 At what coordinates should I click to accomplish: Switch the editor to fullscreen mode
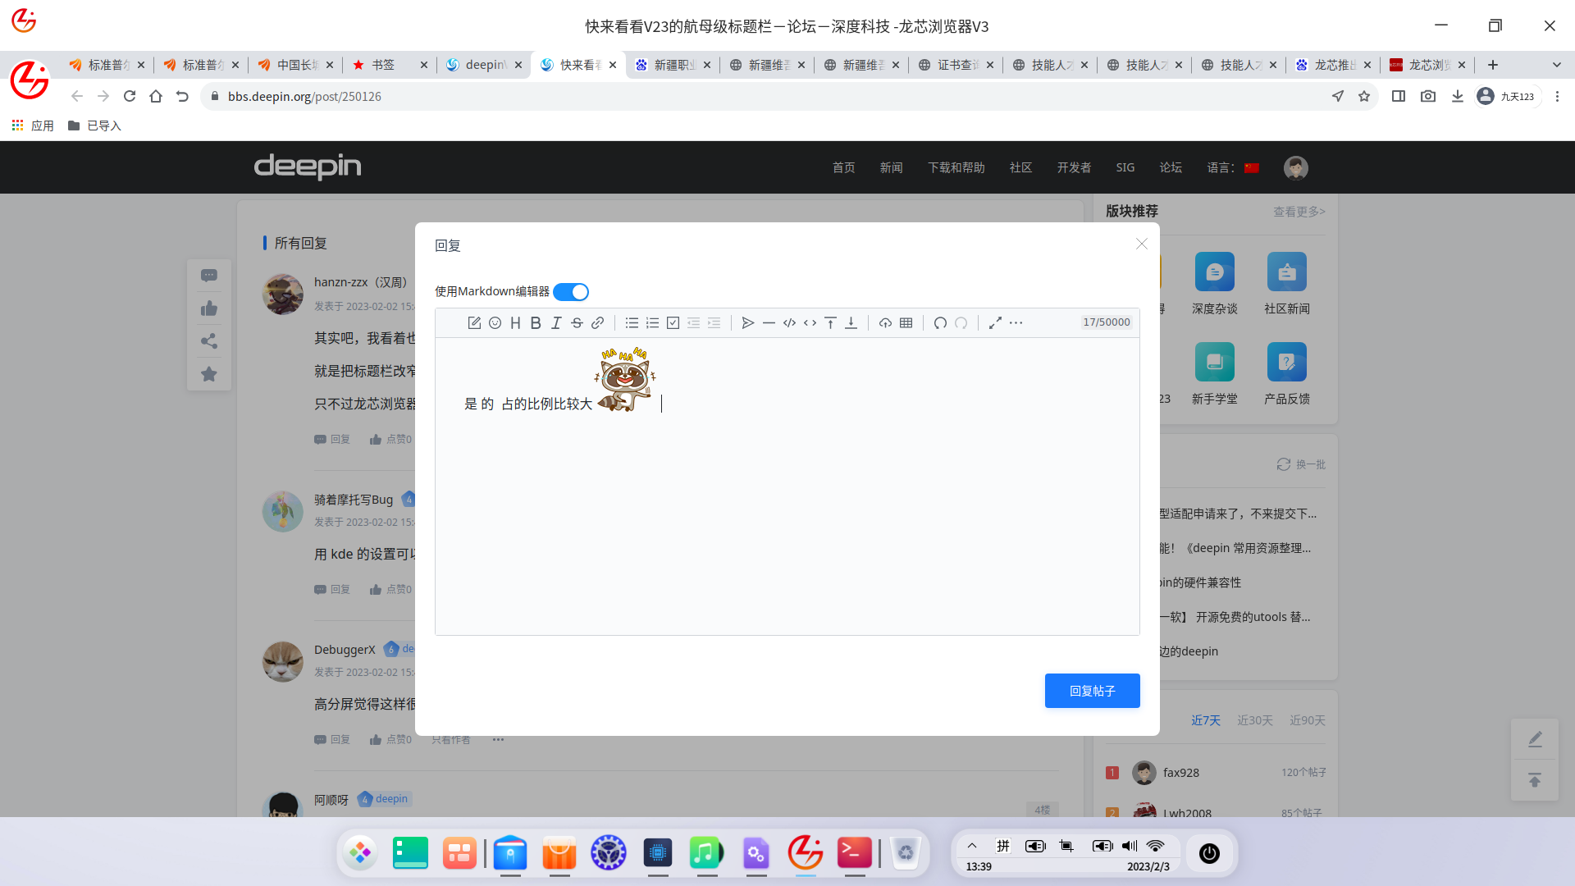click(x=995, y=323)
